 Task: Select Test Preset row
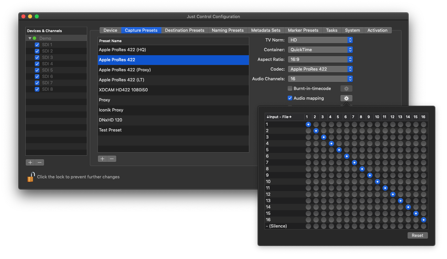173,130
